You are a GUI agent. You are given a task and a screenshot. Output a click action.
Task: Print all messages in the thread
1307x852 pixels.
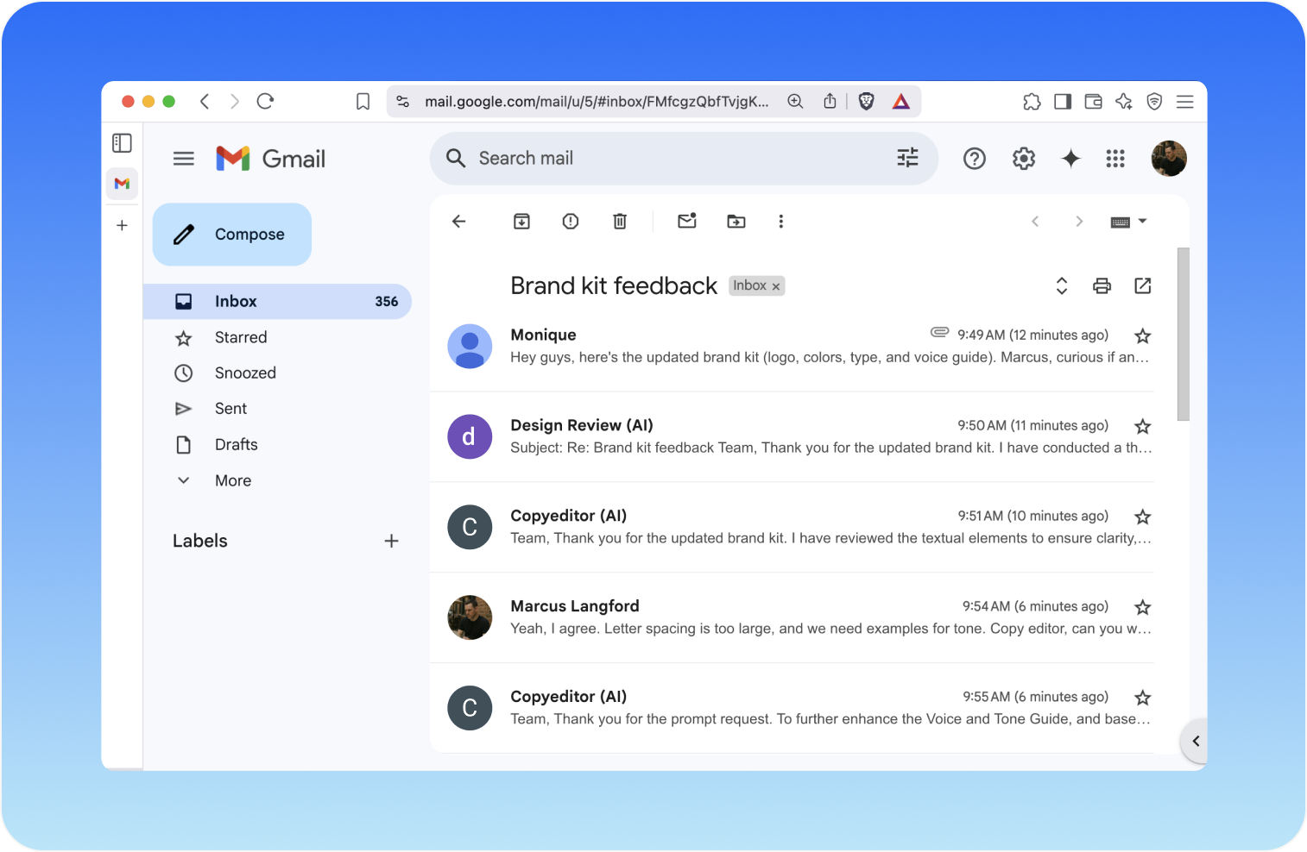pos(1102,286)
